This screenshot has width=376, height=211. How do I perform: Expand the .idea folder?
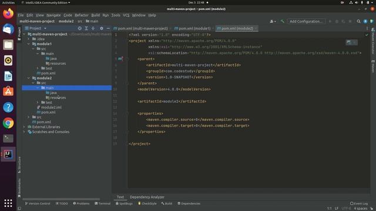point(29,39)
